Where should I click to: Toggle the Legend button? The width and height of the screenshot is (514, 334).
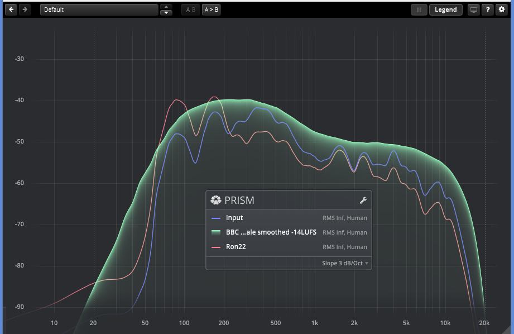445,9
